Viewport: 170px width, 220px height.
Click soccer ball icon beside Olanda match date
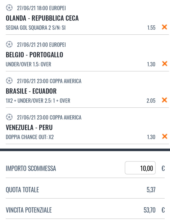click(x=9, y=8)
